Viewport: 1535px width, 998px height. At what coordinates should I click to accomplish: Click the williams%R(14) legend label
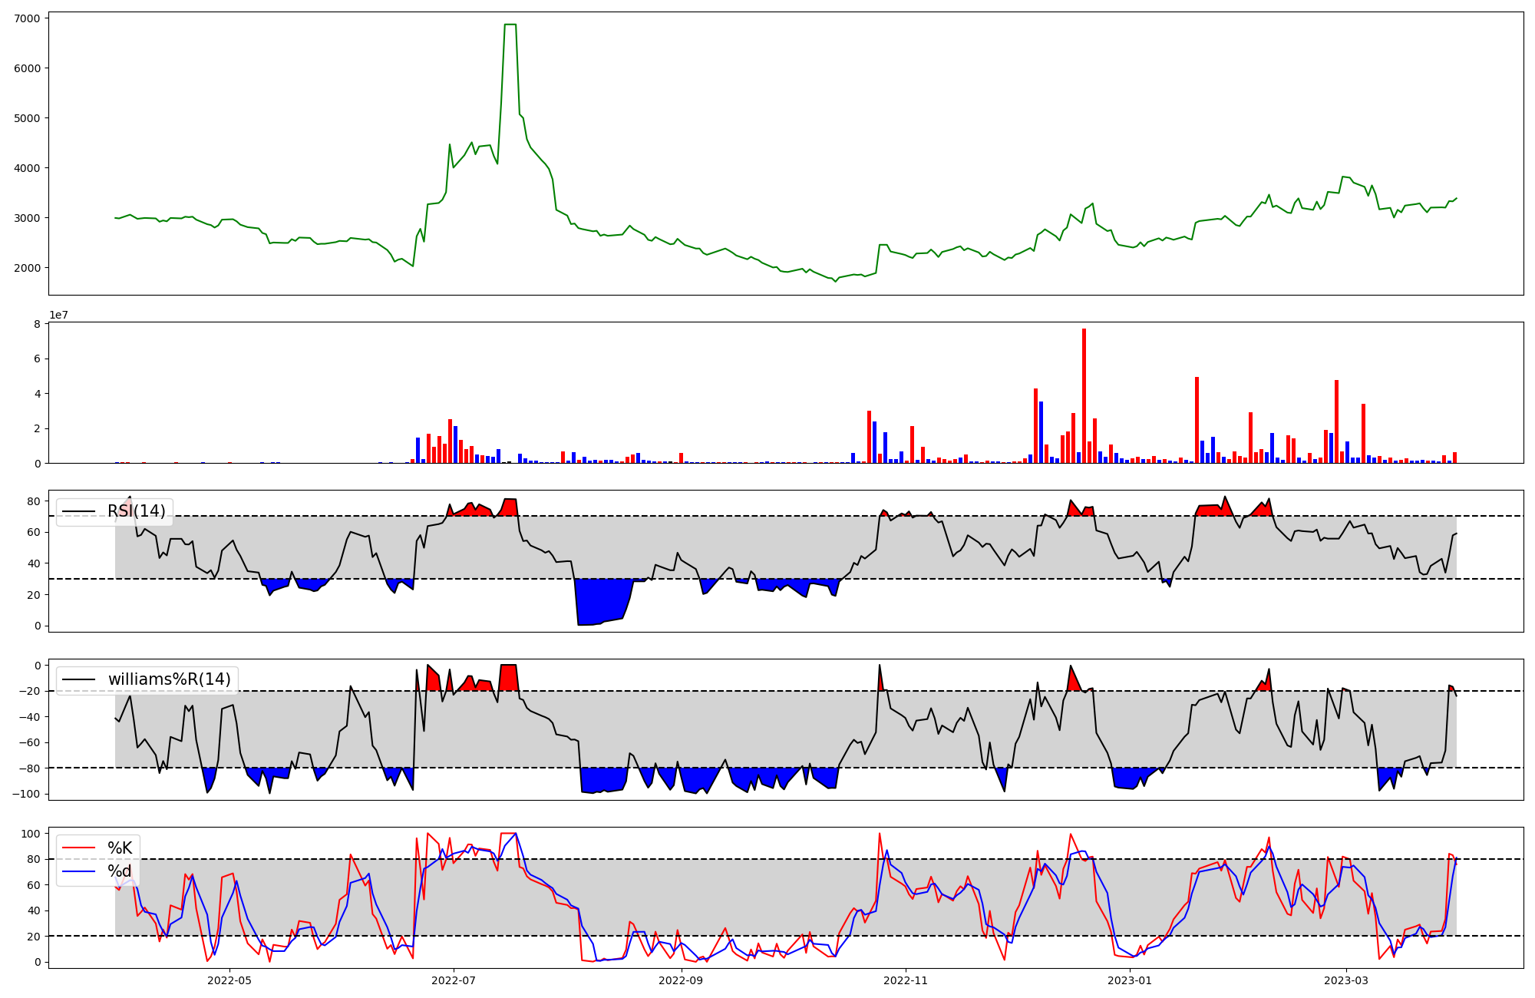coord(169,679)
